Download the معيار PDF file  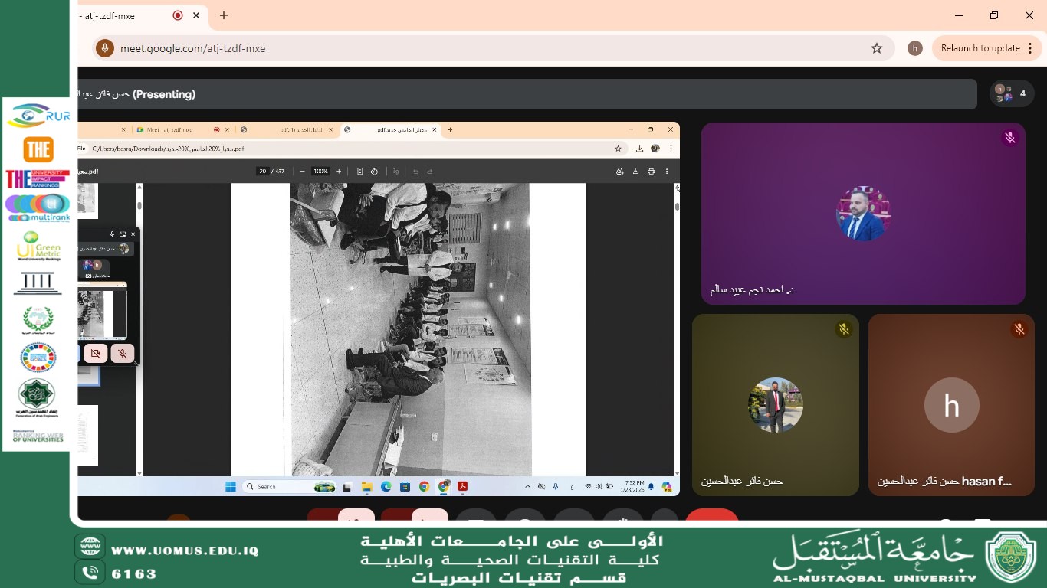click(635, 171)
